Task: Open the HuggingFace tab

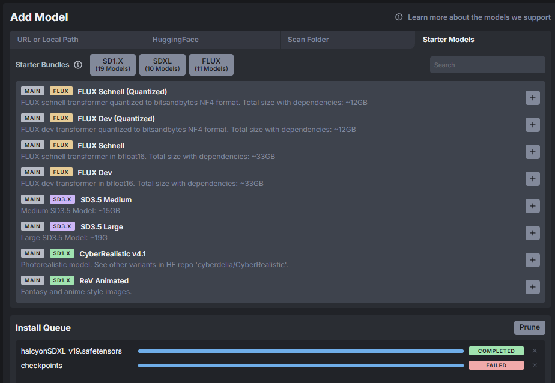Action: (x=213, y=40)
